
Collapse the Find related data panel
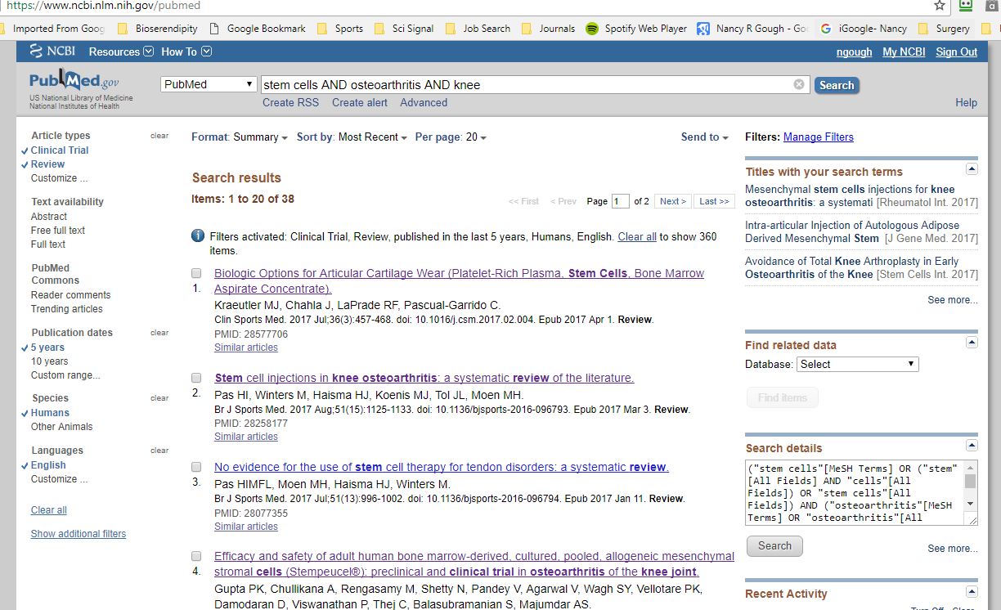point(972,343)
